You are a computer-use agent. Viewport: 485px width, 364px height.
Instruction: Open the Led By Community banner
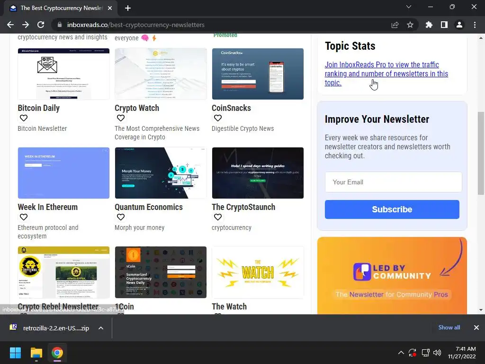point(392,276)
